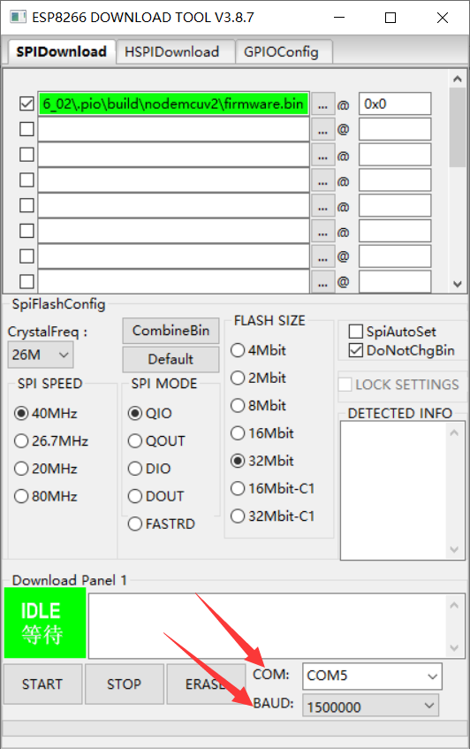Click the START button
The width and height of the screenshot is (470, 749).
click(x=42, y=684)
